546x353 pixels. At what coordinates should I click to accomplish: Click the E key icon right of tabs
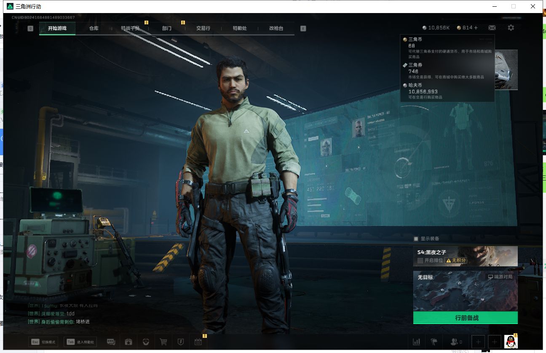(303, 29)
